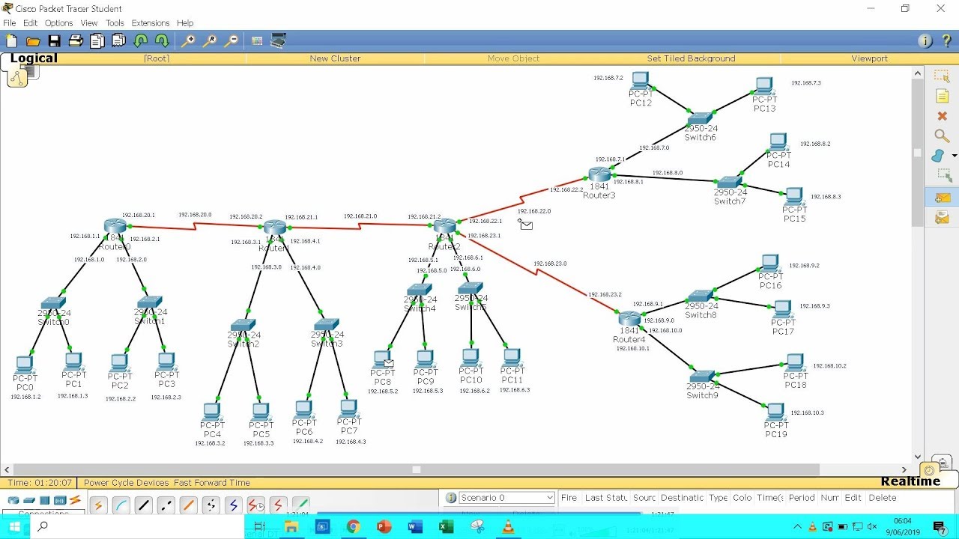This screenshot has height=539, width=959.
Task: Choose the Select tool in right panel
Action: point(942,76)
